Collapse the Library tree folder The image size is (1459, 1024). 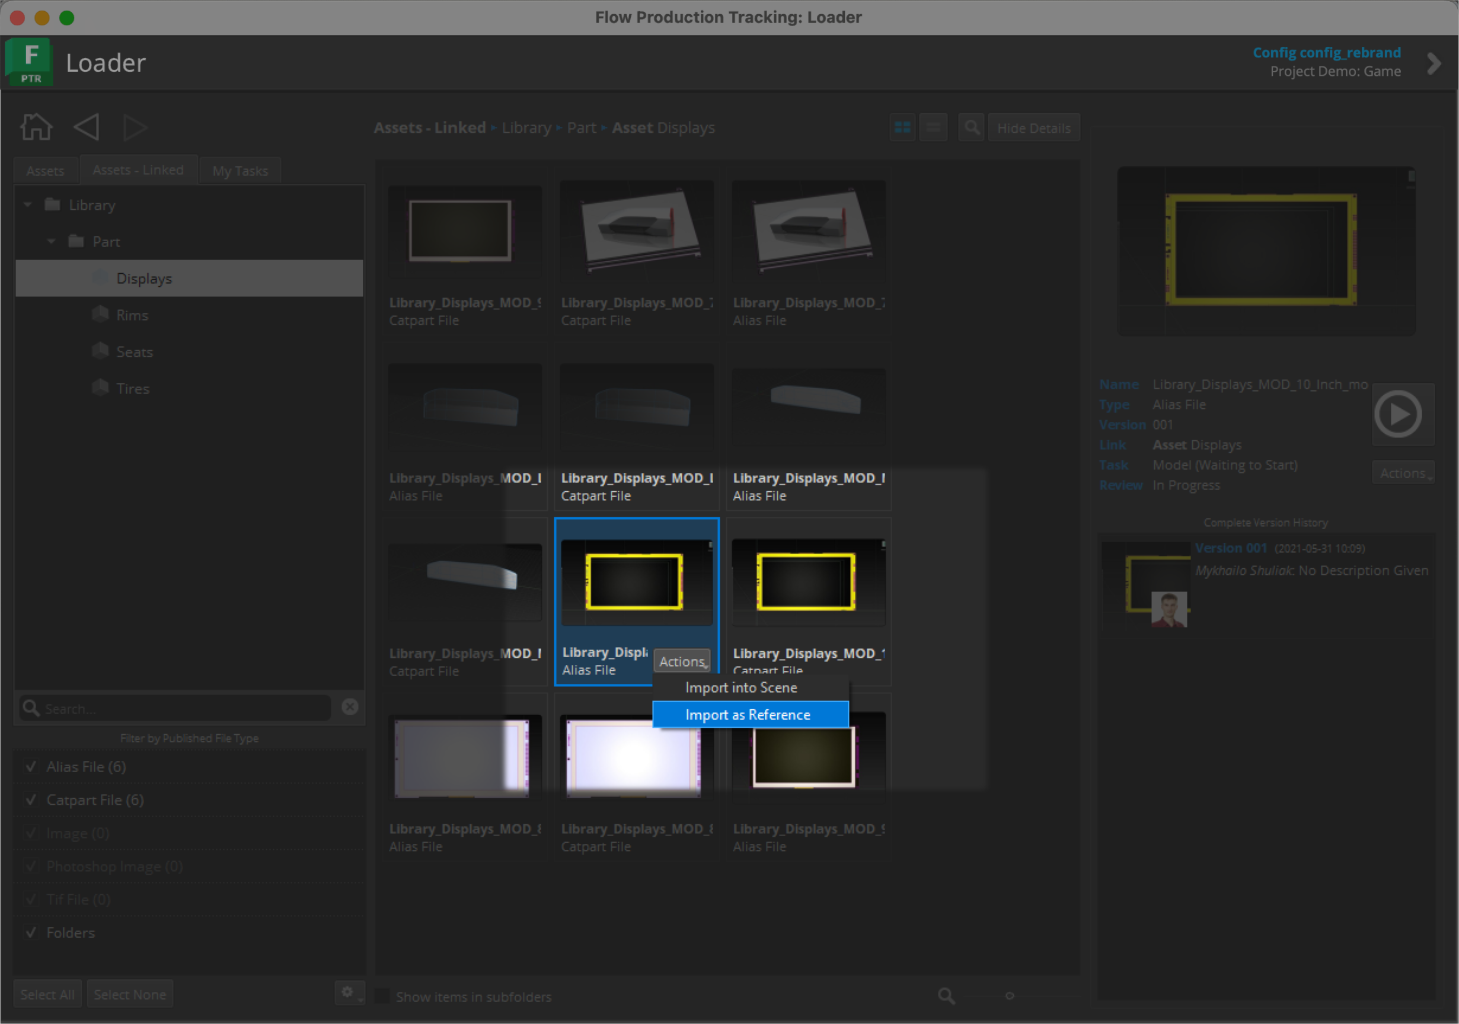click(28, 205)
